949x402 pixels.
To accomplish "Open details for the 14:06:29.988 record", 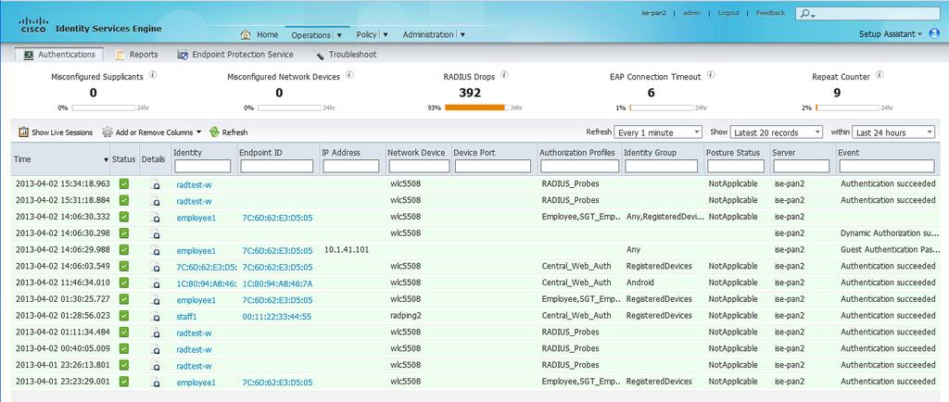I will point(155,251).
